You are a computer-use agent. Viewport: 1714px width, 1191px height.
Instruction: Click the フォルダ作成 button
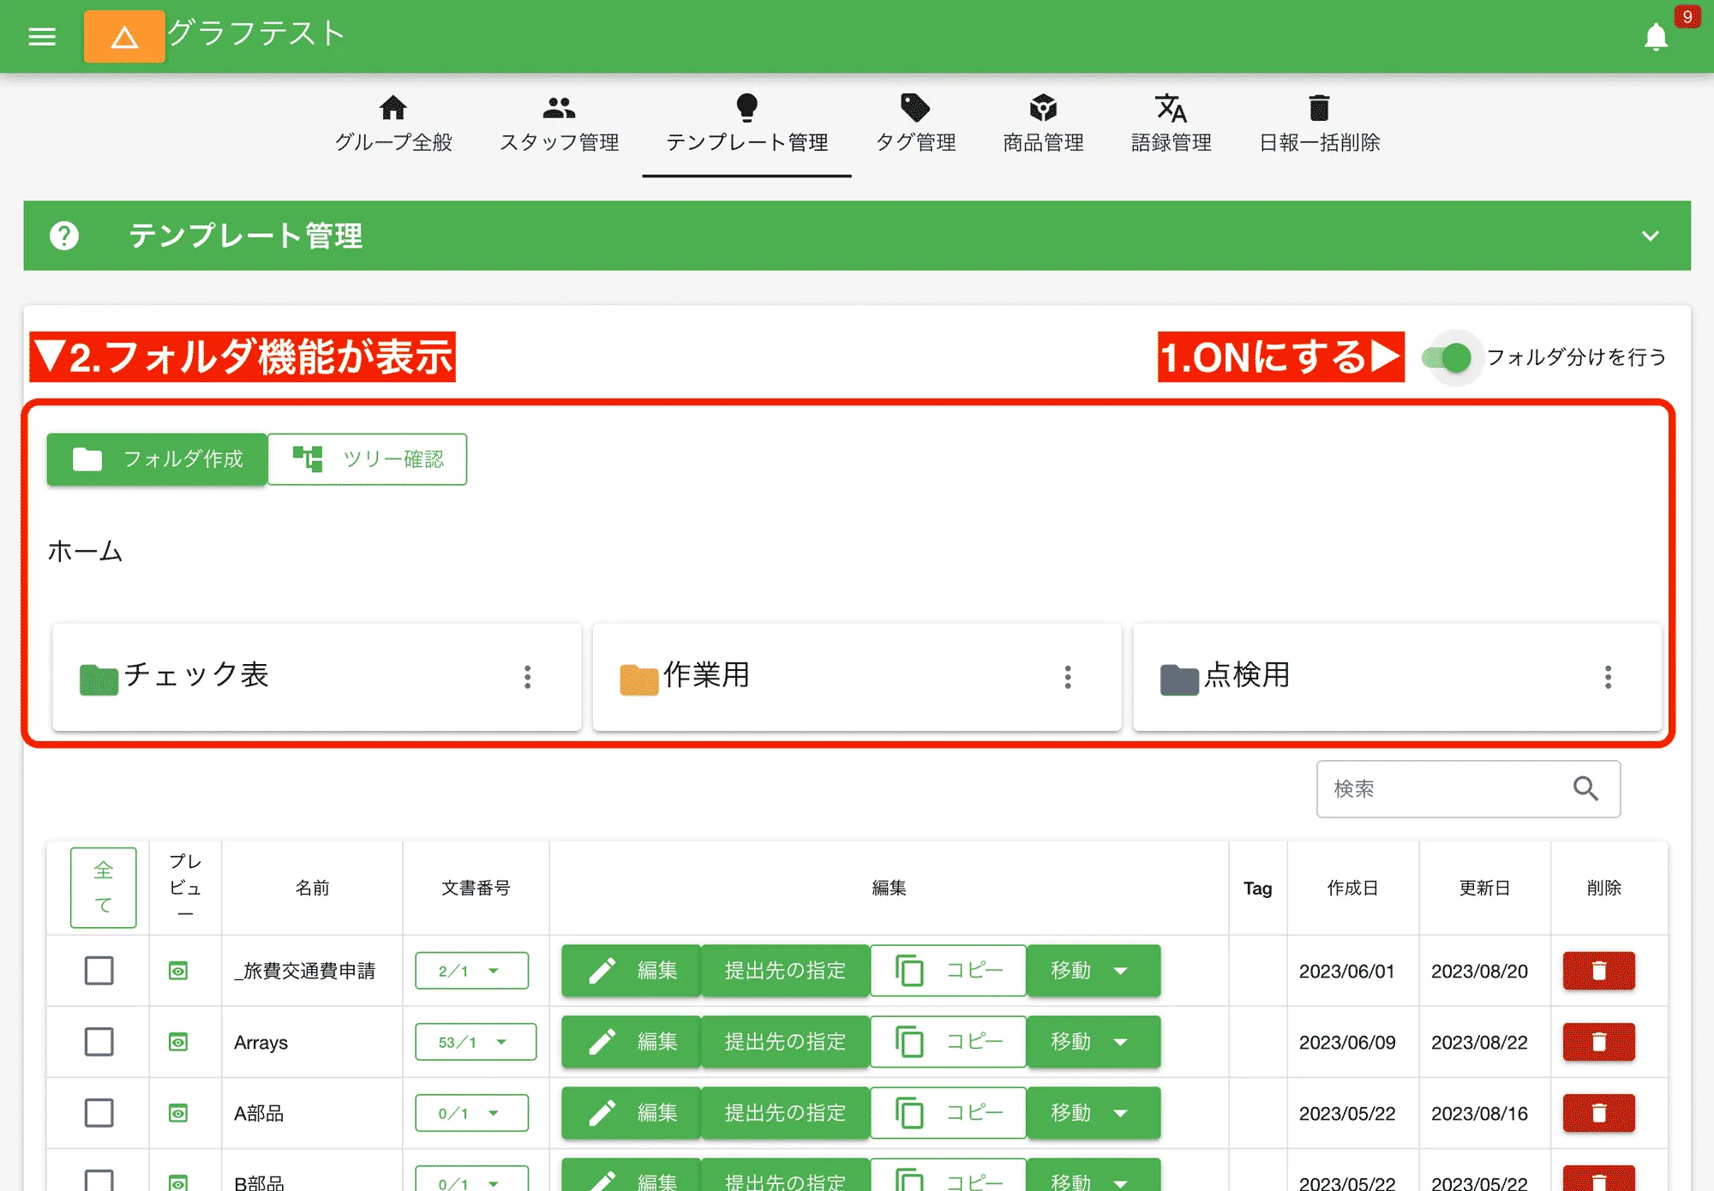157,459
